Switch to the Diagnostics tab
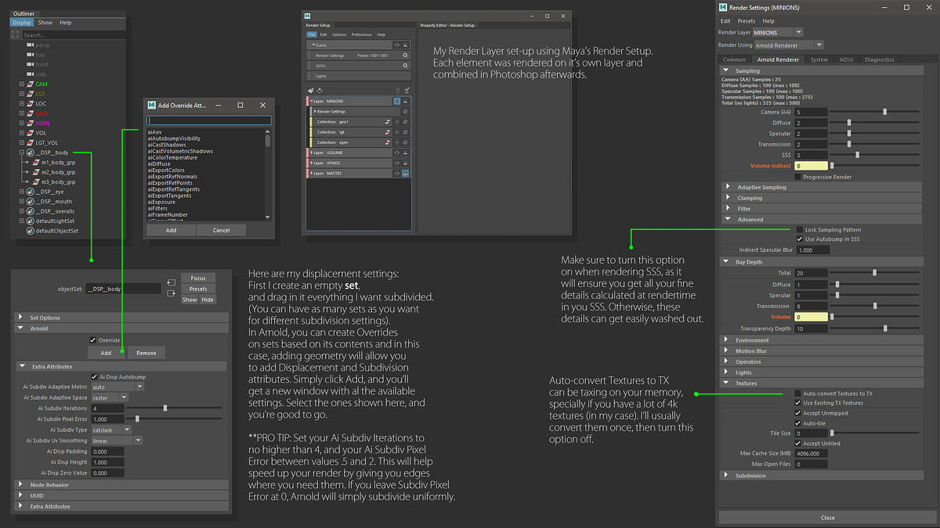Image resolution: width=940 pixels, height=528 pixels. 880,59
